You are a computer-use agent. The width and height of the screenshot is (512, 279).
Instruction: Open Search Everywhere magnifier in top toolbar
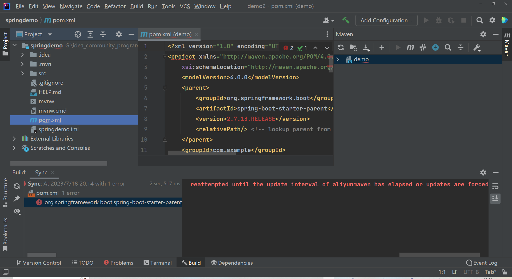point(479,20)
